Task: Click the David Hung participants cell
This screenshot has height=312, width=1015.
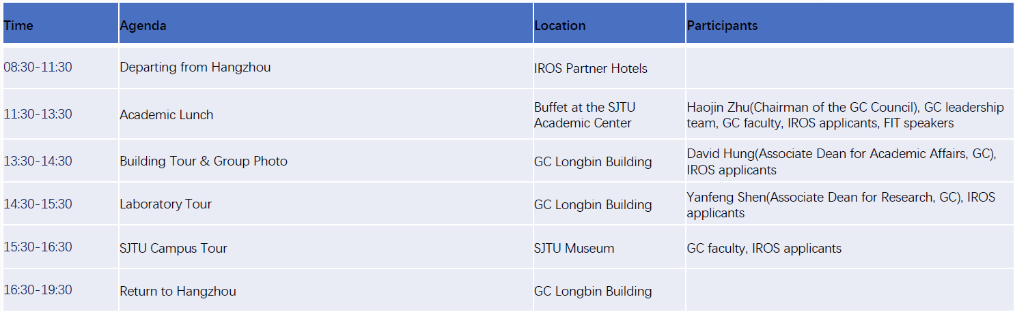Action: click(842, 161)
